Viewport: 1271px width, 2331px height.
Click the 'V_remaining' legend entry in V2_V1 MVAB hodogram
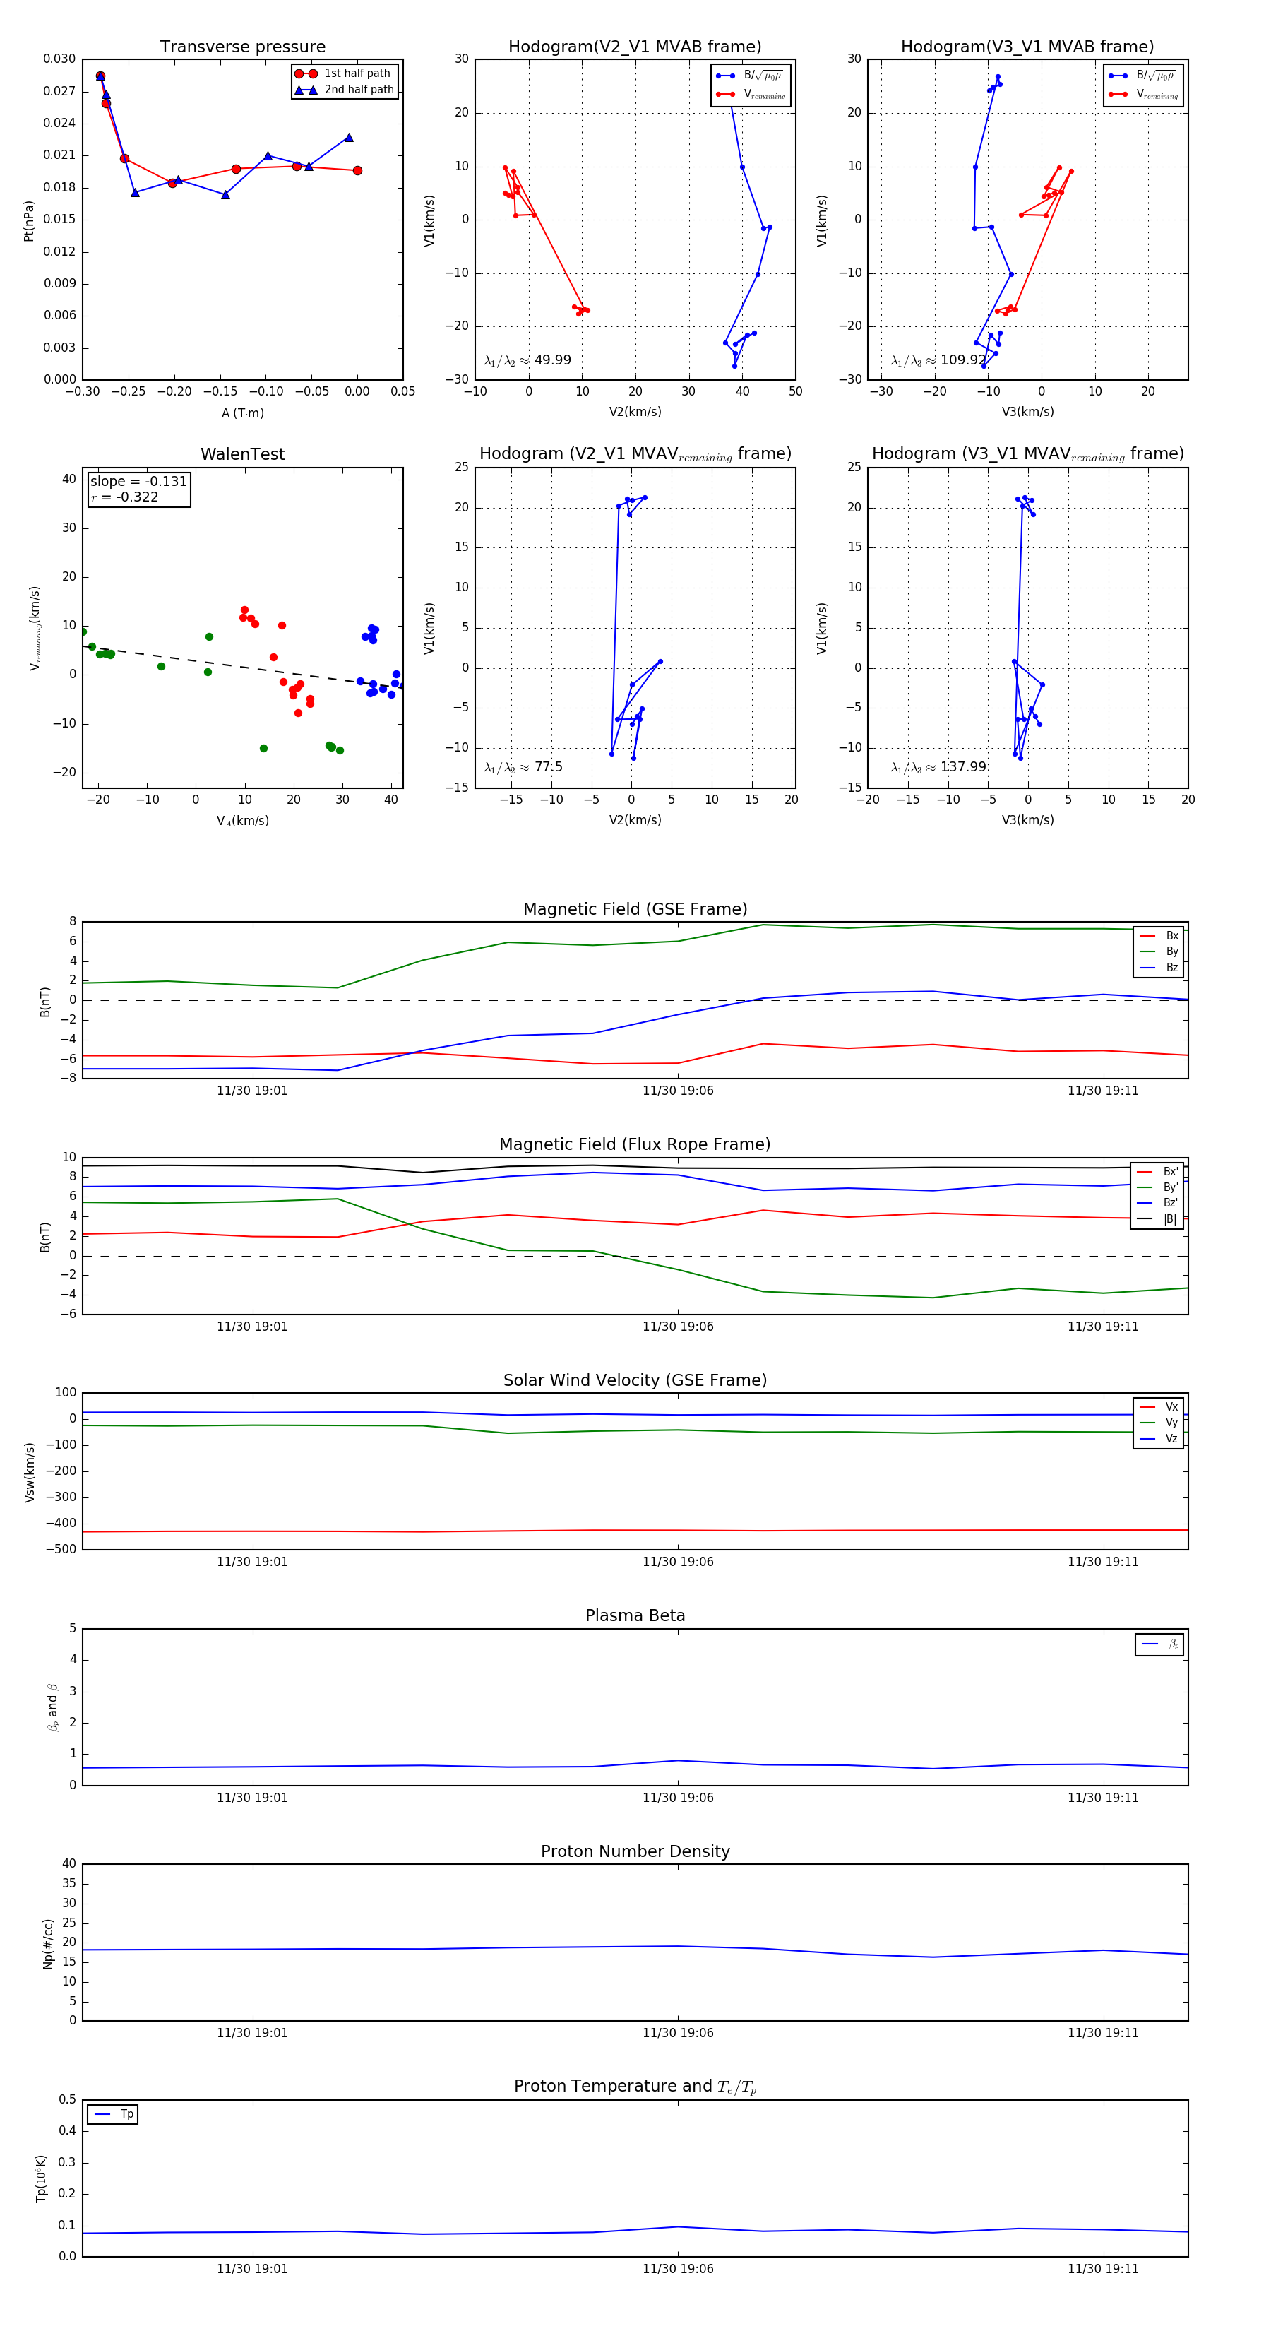pyautogui.click(x=751, y=94)
